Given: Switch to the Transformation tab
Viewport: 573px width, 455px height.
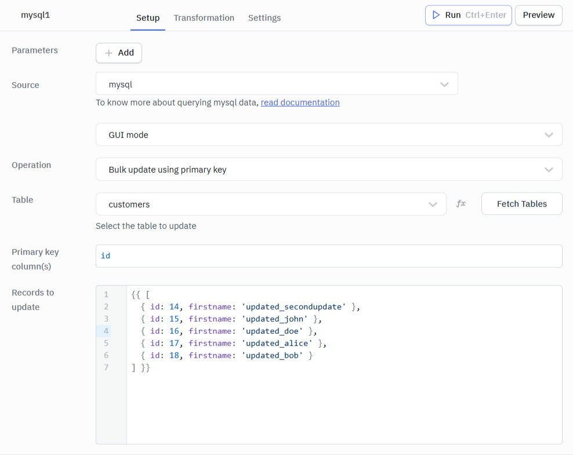Looking at the screenshot, I should (x=204, y=18).
